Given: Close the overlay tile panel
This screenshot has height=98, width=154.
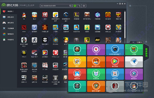Looking at the screenshot, I should (x=139, y=42).
